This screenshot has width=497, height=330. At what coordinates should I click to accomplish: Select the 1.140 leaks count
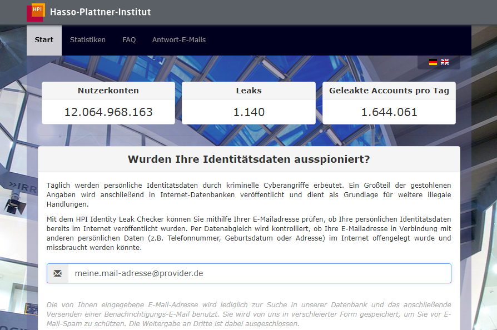pyautogui.click(x=248, y=112)
